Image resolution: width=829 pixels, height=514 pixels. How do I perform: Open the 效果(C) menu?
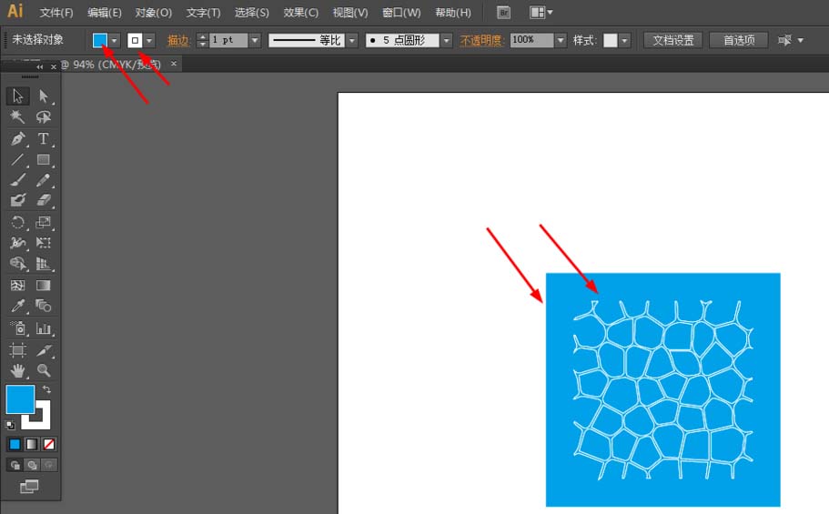click(300, 13)
